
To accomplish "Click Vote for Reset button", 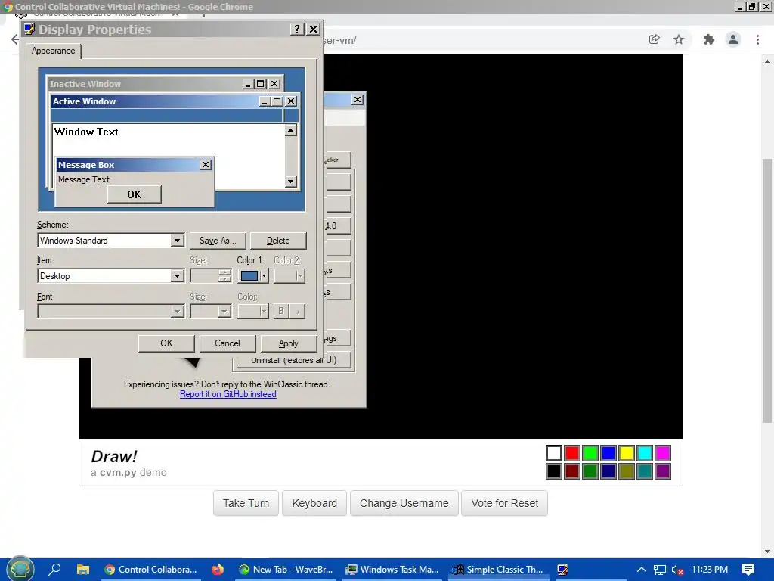I will 504,503.
